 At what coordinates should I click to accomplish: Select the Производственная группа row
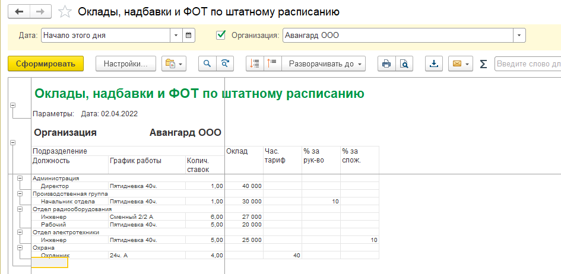tap(128, 193)
